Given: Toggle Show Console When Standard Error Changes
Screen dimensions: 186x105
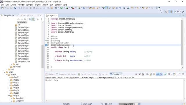Looking at the screenshot, I should [161, 74].
